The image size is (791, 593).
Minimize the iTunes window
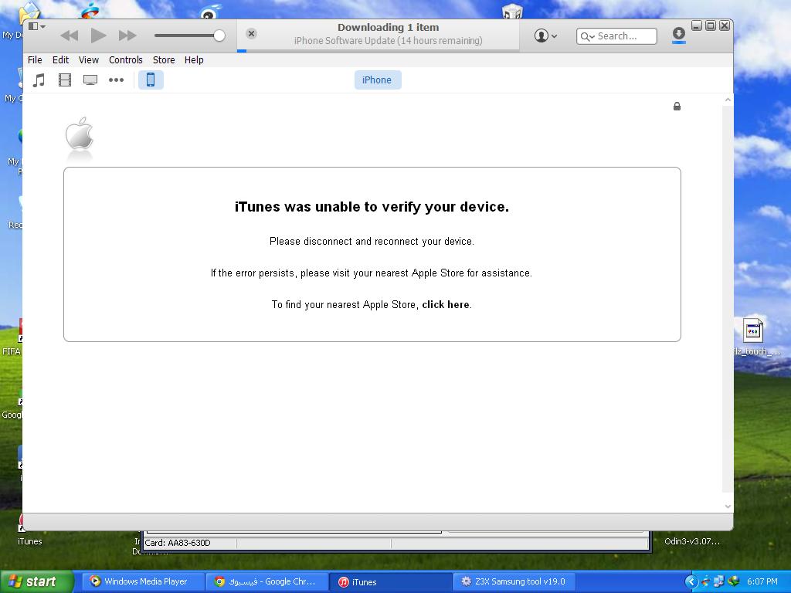[x=697, y=25]
